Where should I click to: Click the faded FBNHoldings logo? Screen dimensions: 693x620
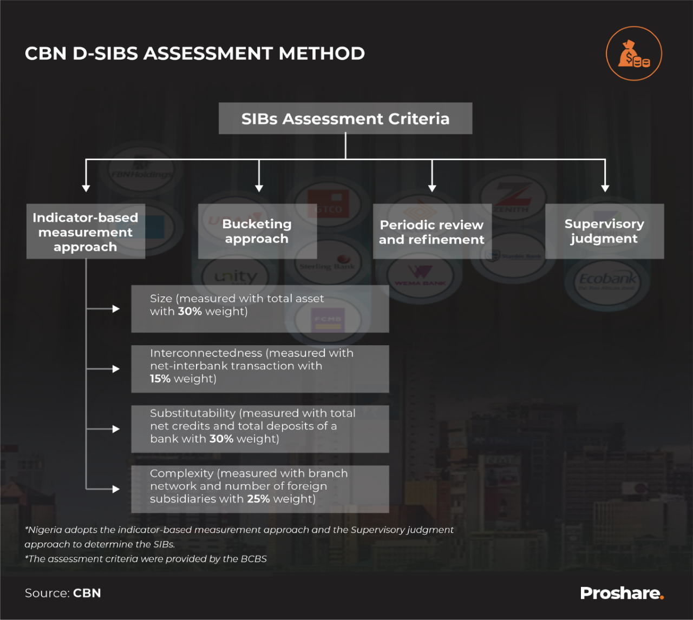141,170
